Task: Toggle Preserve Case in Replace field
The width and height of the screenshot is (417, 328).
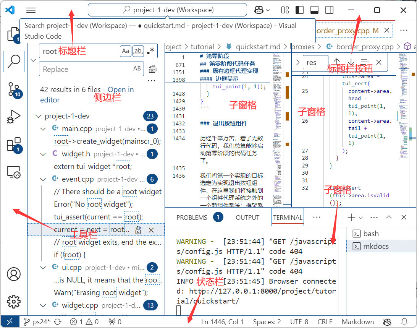Action: click(x=137, y=69)
